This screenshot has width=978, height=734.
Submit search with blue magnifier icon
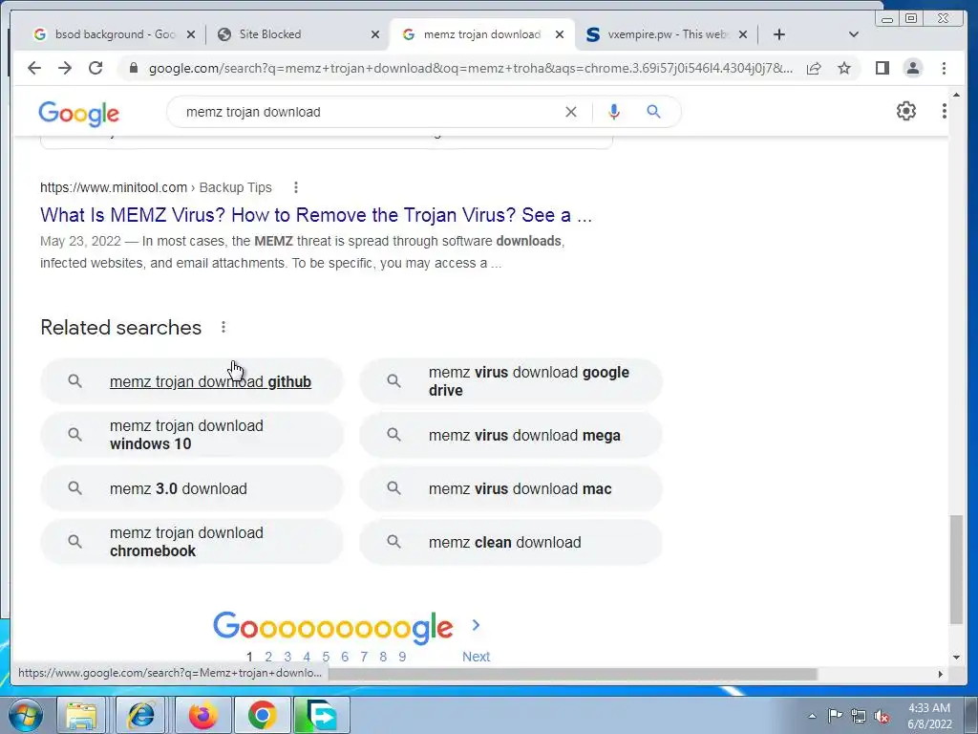click(653, 112)
